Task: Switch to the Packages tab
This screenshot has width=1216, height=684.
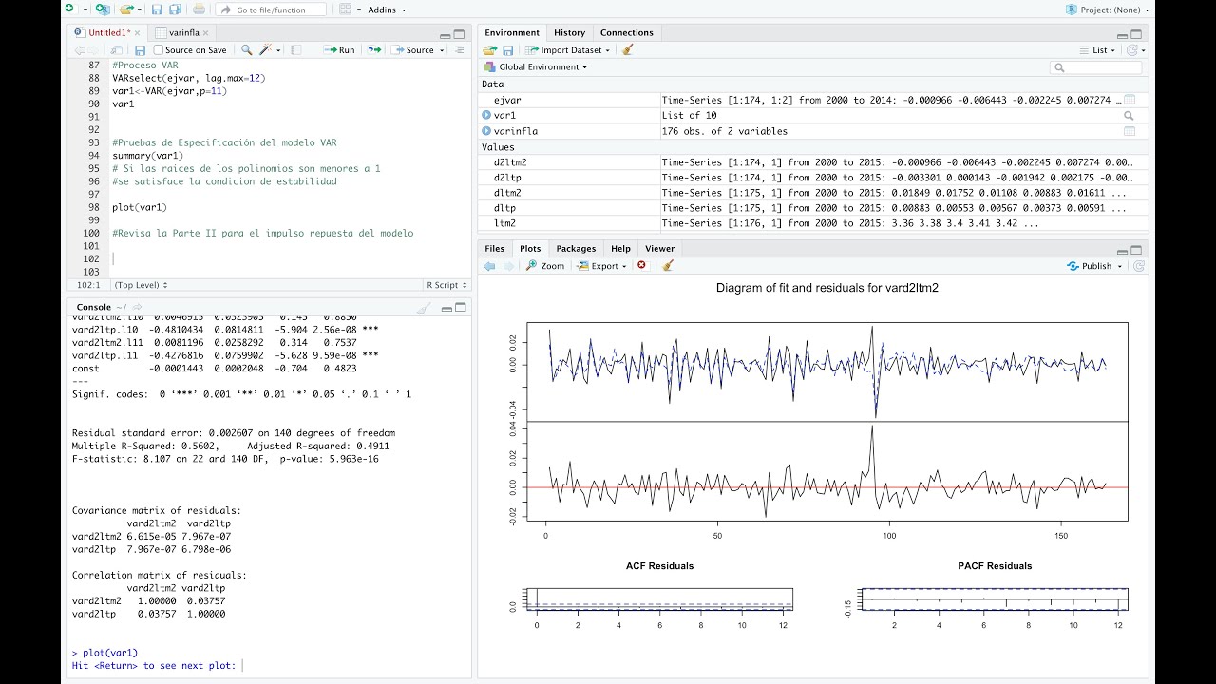Action: (576, 248)
